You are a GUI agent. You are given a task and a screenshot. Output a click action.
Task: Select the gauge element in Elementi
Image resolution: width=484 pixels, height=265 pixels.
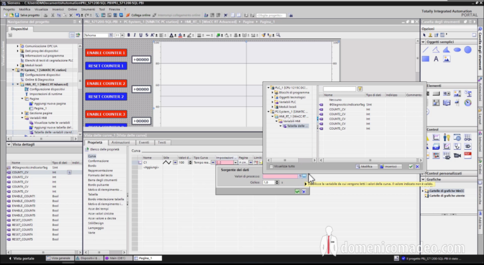pos(468,103)
